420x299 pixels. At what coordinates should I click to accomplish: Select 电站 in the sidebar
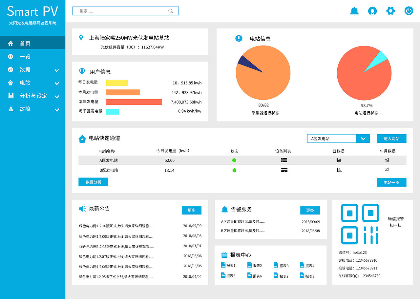33,83
